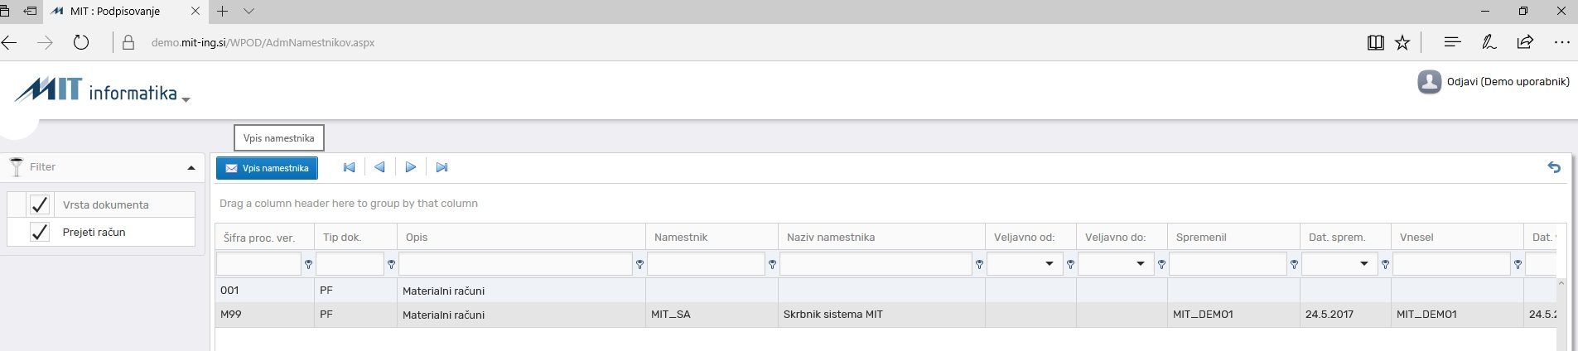Click Odjavi (Demo uporabnik) link
The width and height of the screenshot is (1578, 351).
click(x=1508, y=82)
